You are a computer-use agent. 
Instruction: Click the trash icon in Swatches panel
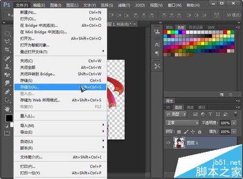tap(231, 95)
